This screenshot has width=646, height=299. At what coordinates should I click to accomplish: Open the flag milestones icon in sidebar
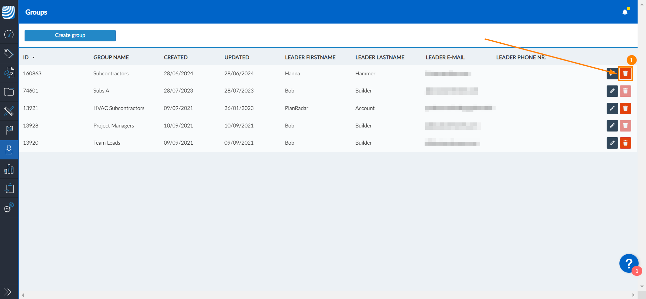coord(9,130)
